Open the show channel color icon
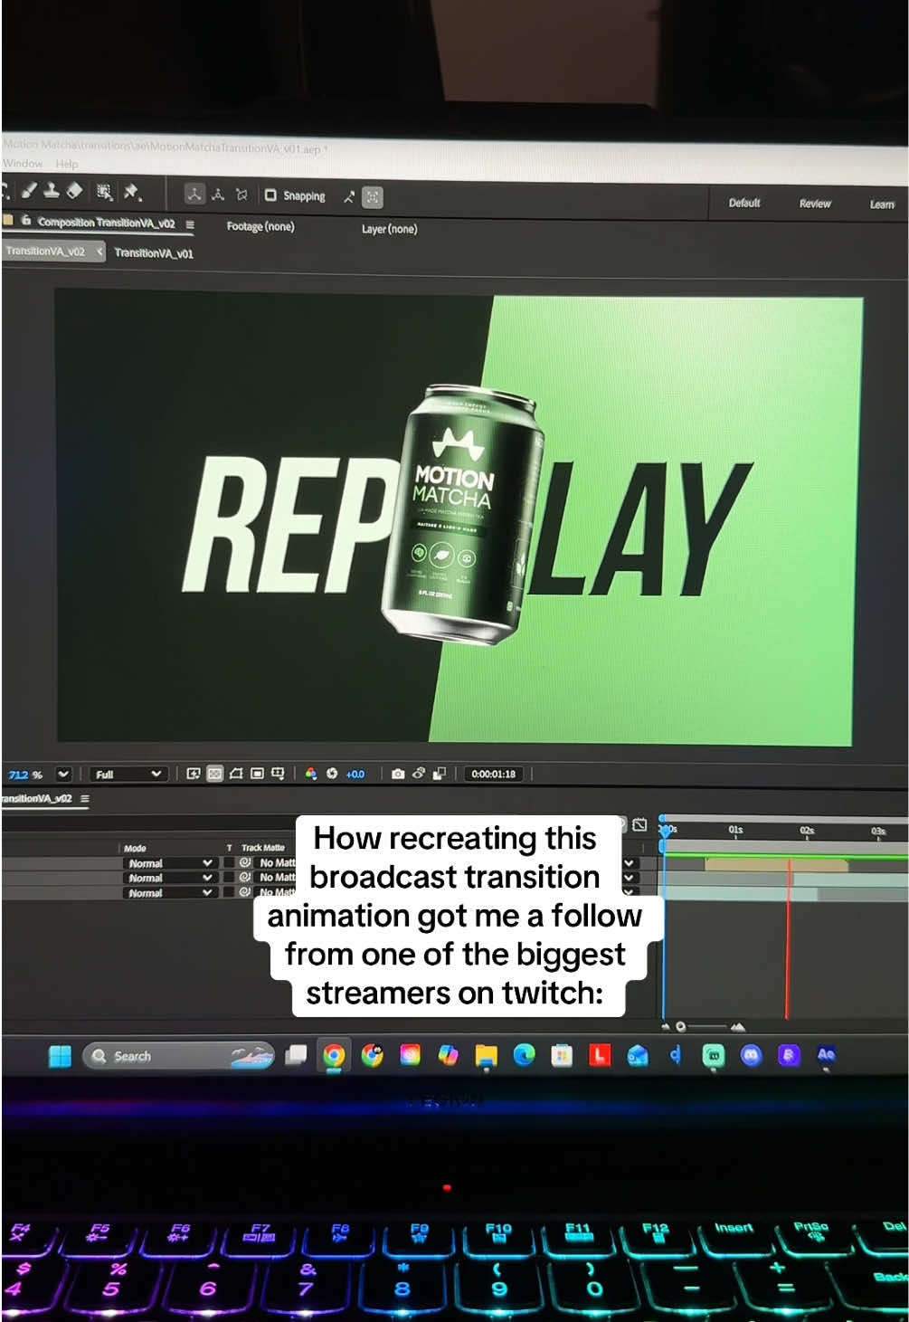The width and height of the screenshot is (909, 1322). coord(311,774)
